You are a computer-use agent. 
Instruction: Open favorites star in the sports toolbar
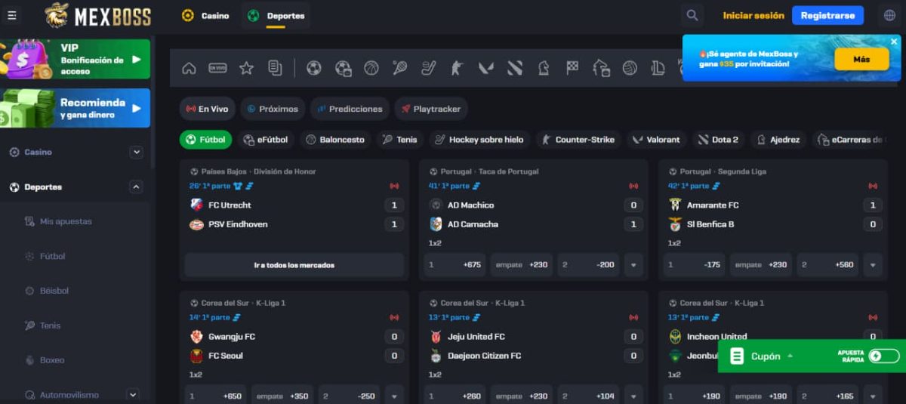tap(246, 68)
